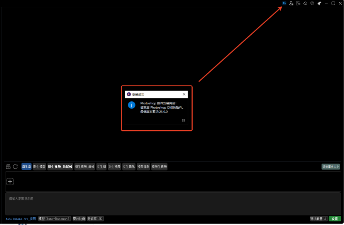Open the user account icon
This screenshot has width=344, height=225.
pyautogui.click(x=291, y=3)
